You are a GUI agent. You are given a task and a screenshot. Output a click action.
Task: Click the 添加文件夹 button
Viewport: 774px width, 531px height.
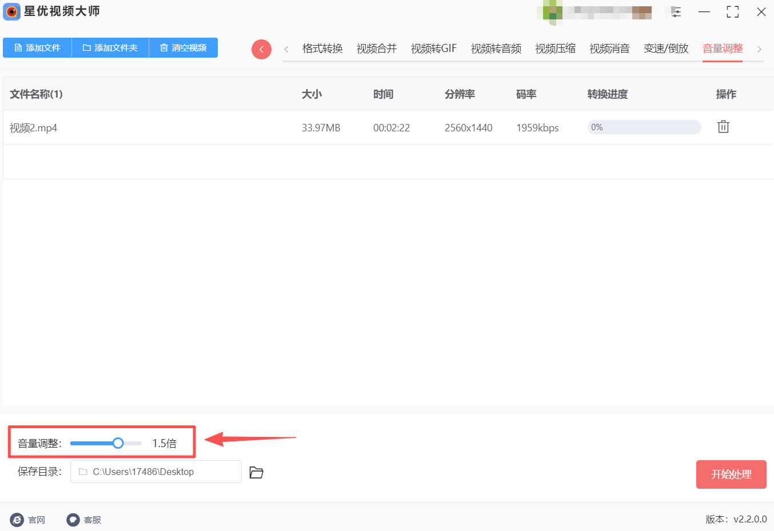coord(110,48)
